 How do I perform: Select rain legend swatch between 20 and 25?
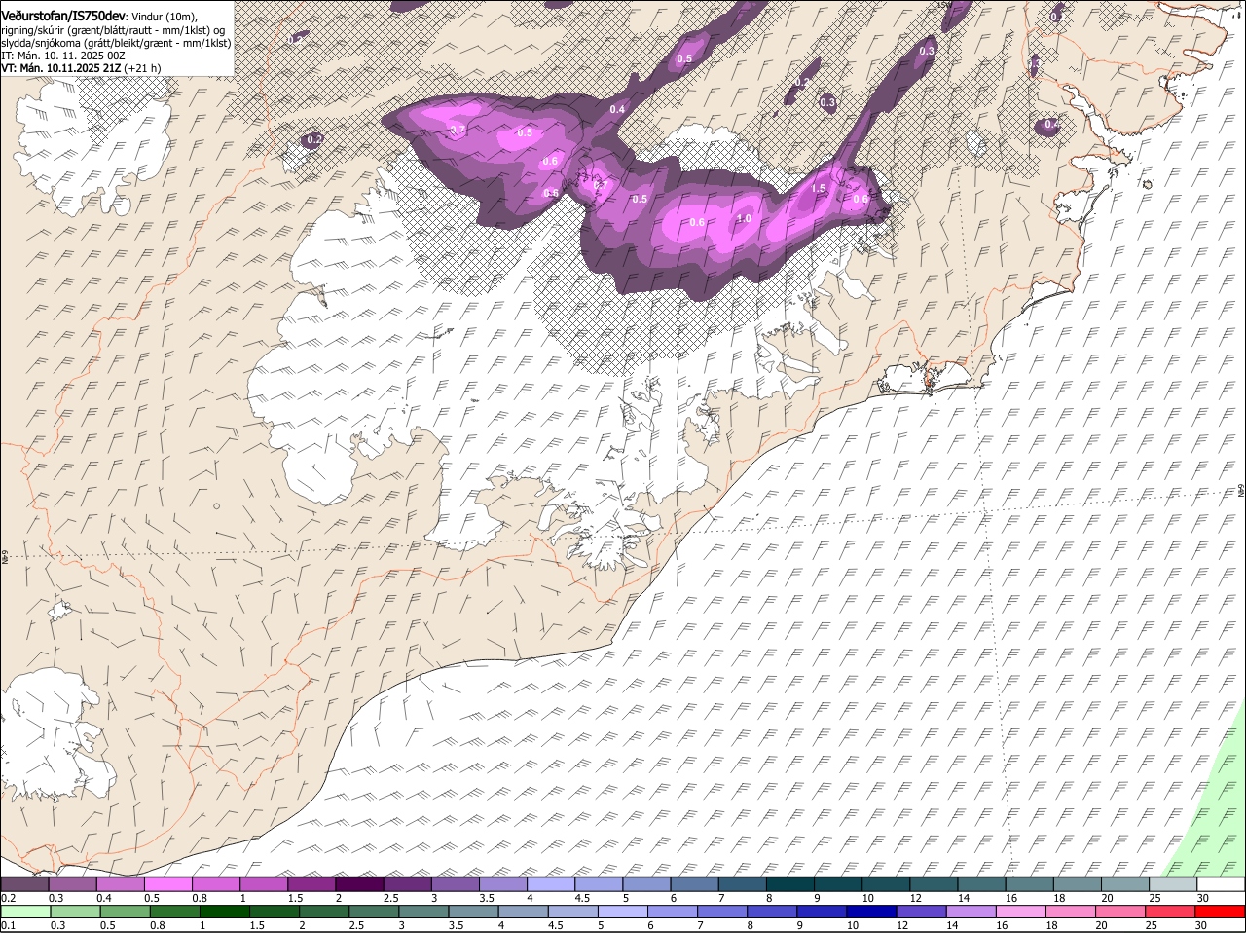click(1121, 912)
